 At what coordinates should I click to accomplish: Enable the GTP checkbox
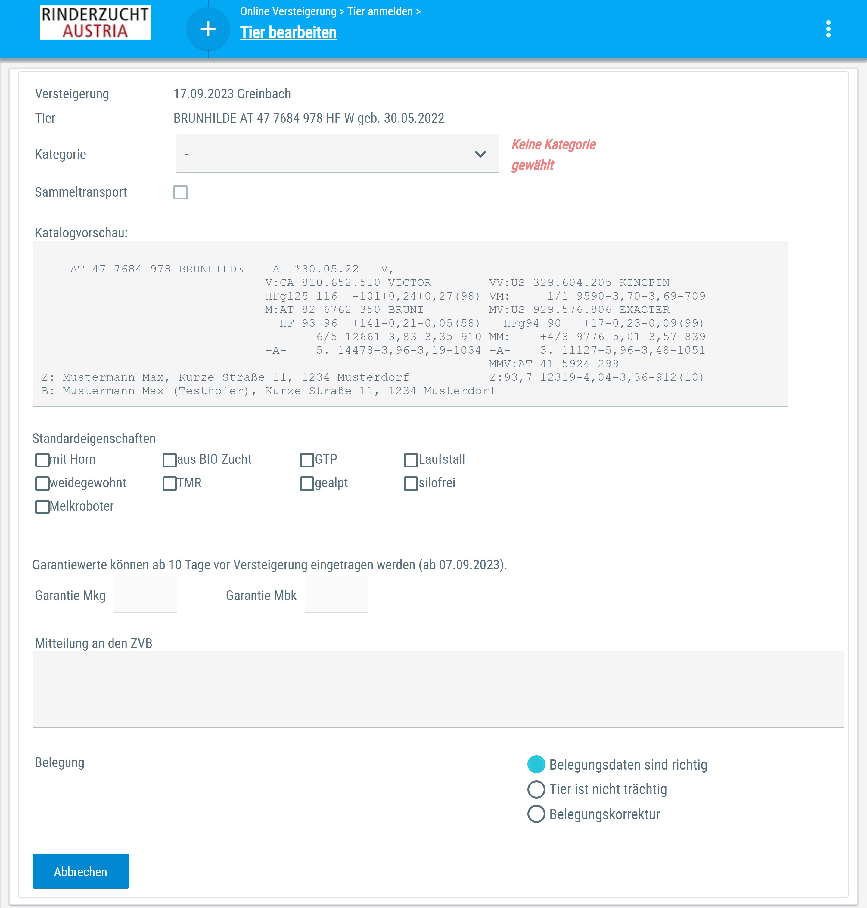[x=307, y=460]
